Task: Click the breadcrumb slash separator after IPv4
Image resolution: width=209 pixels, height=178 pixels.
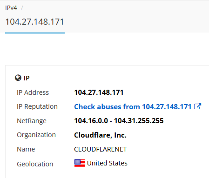Action: click(22, 8)
